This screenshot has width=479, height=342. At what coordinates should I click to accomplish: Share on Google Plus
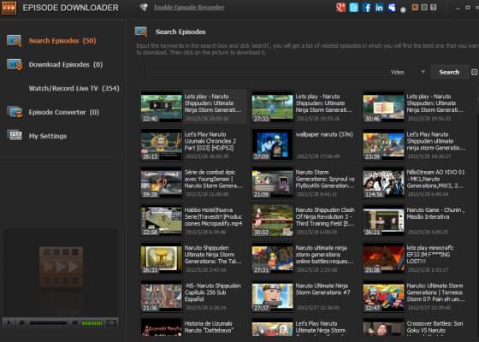pos(340,8)
